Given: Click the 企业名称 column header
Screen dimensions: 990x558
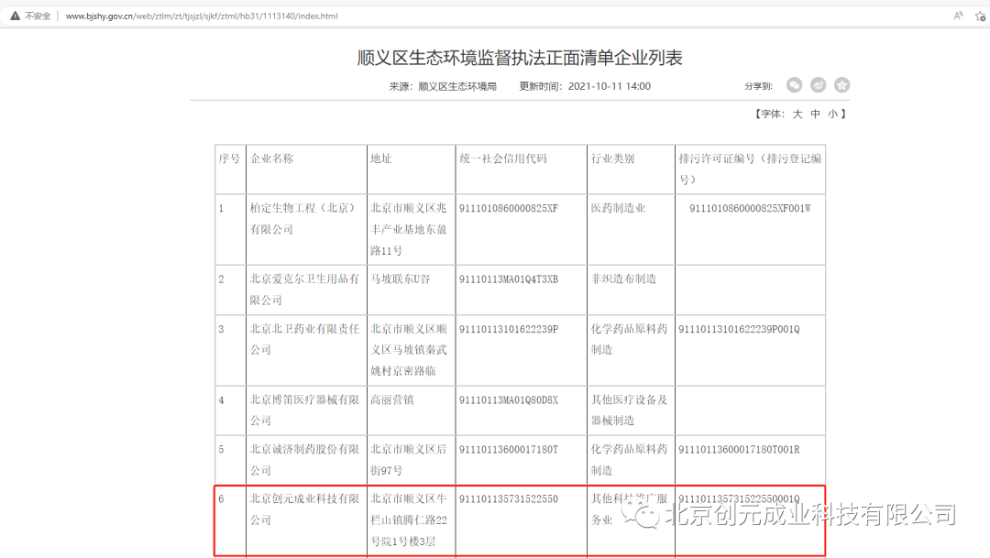Looking at the screenshot, I should (271, 159).
